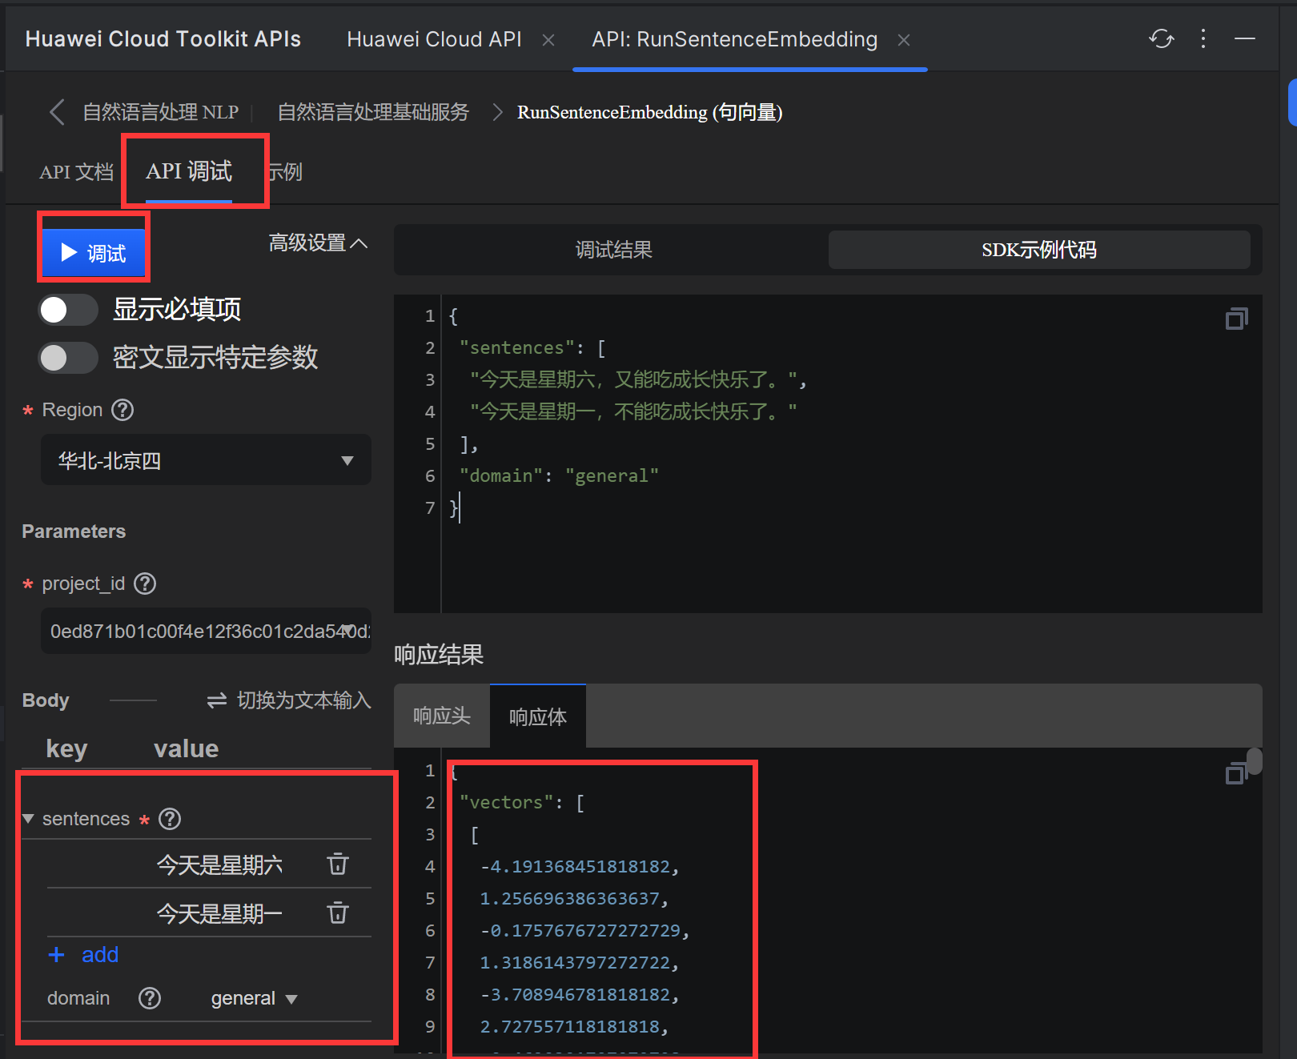Show the 响应体 tab
Viewport: 1297px width, 1059px height.
[538, 716]
